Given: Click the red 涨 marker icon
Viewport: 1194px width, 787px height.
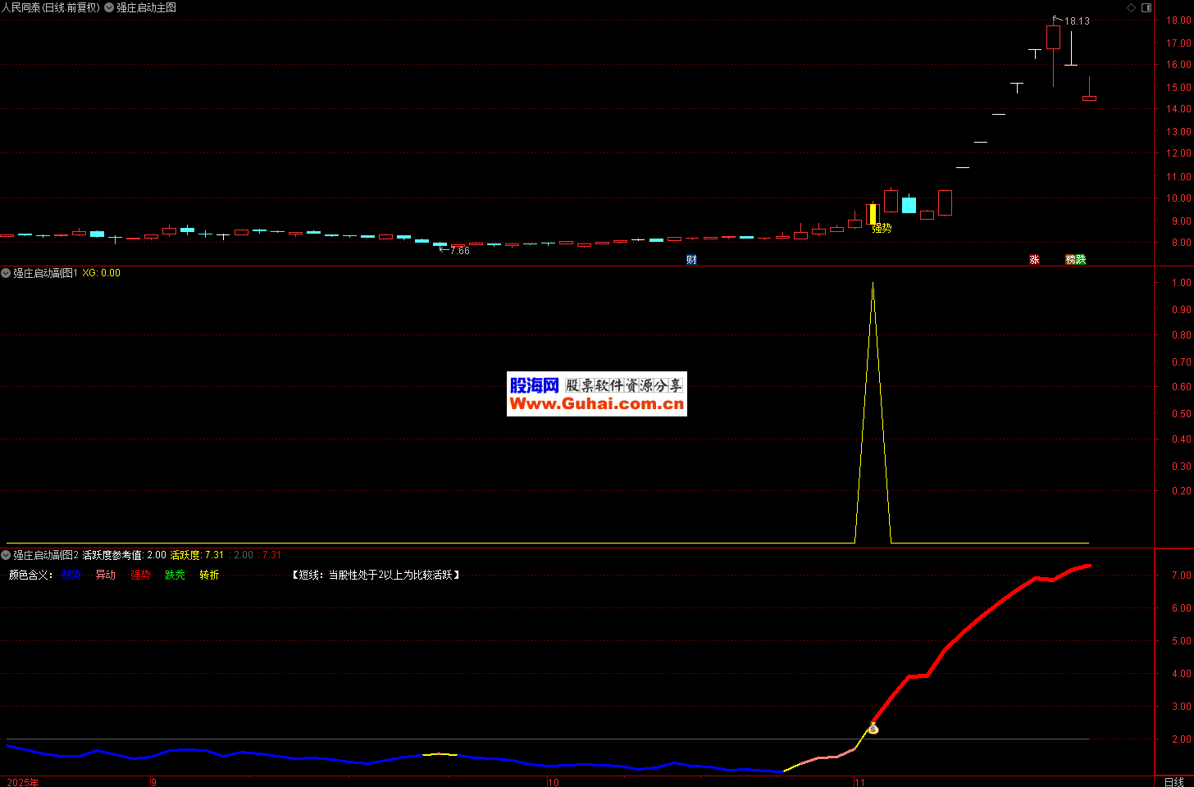Looking at the screenshot, I should [1034, 260].
